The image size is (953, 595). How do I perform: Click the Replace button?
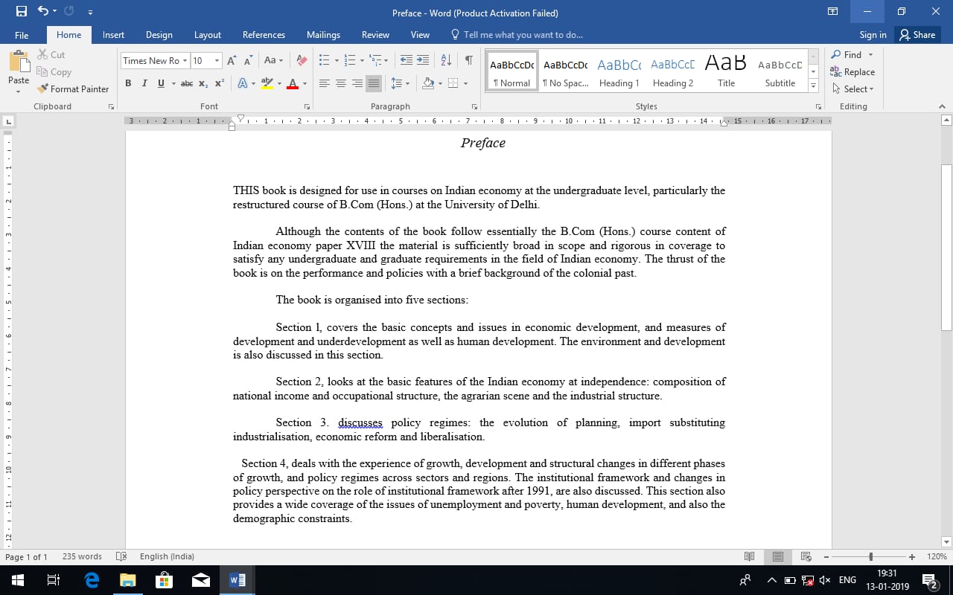[x=852, y=71]
